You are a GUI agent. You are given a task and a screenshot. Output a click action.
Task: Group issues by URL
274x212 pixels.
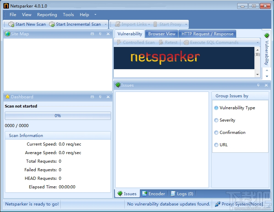[x=221, y=145]
